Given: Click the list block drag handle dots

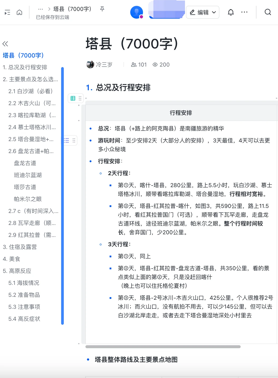Looking at the screenshot, I should tap(74, 140).
